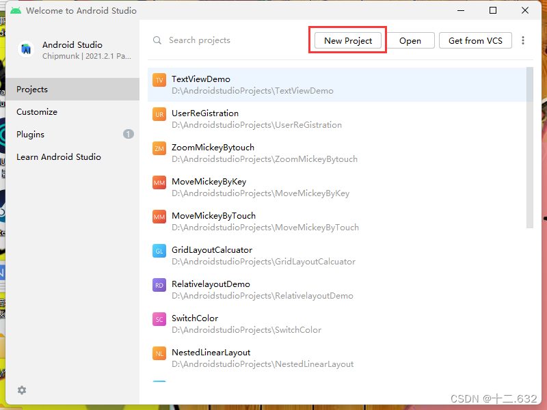Image resolution: width=547 pixels, height=410 pixels.
Task: Select the Projects tab in sidebar
Action: 72,90
